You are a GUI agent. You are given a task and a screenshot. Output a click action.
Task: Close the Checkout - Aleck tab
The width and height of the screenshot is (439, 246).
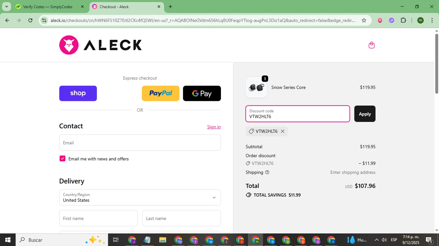click(x=159, y=7)
